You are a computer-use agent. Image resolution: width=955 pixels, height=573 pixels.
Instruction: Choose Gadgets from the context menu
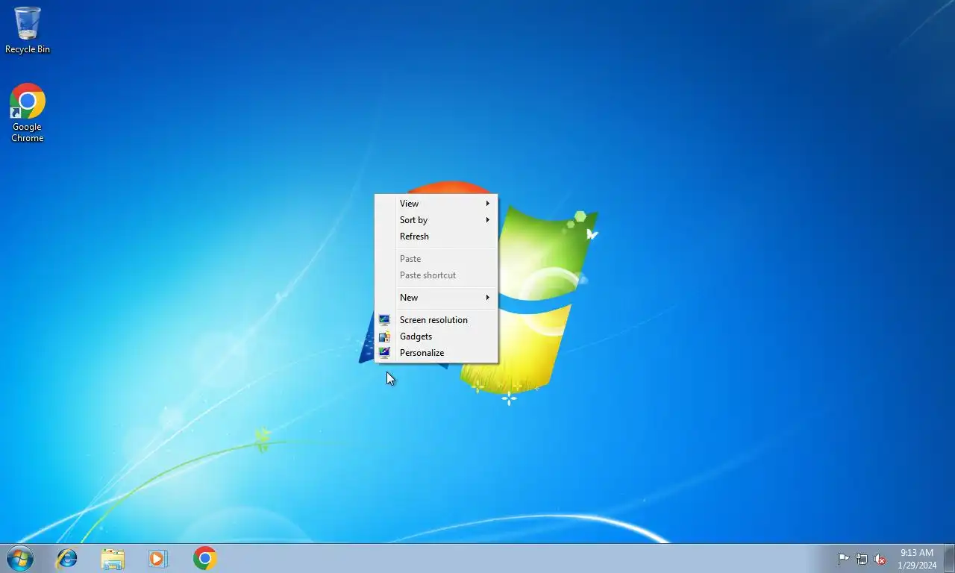click(436, 336)
